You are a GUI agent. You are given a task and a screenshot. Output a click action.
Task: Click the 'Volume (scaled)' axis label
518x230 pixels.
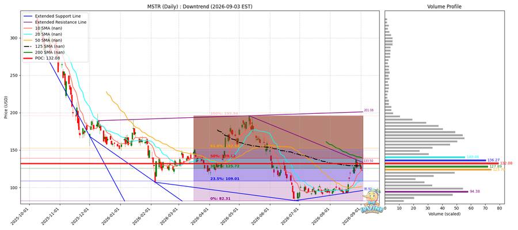click(x=444, y=214)
